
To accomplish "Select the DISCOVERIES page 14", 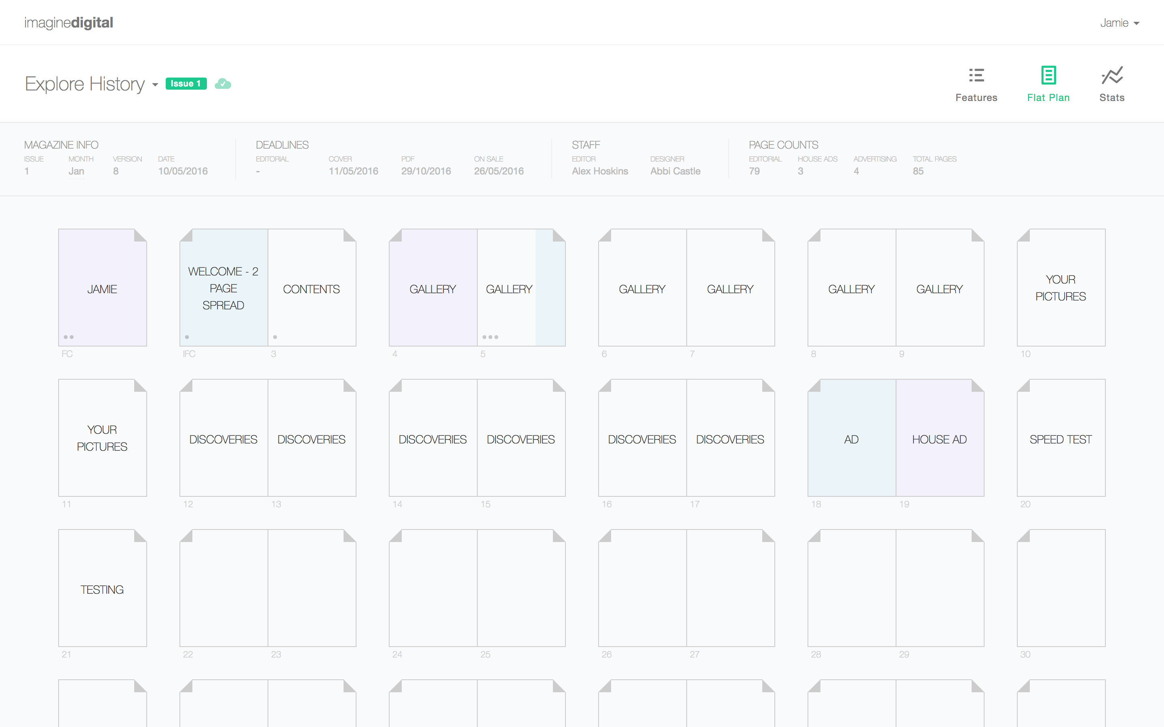I will [x=433, y=437].
